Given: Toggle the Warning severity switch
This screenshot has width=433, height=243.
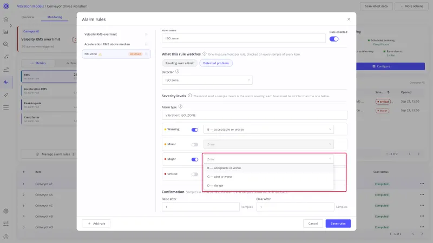Looking at the screenshot, I should [x=195, y=130].
